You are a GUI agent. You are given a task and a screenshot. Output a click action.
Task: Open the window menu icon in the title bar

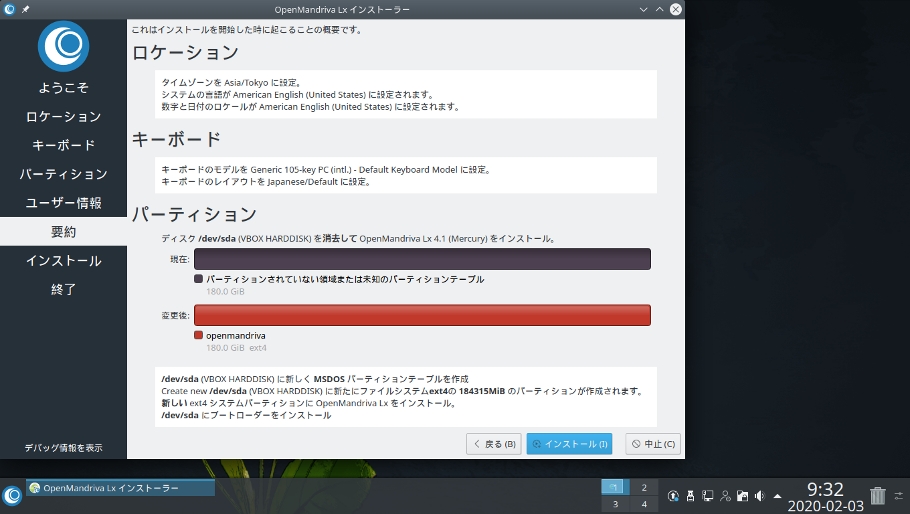point(9,9)
